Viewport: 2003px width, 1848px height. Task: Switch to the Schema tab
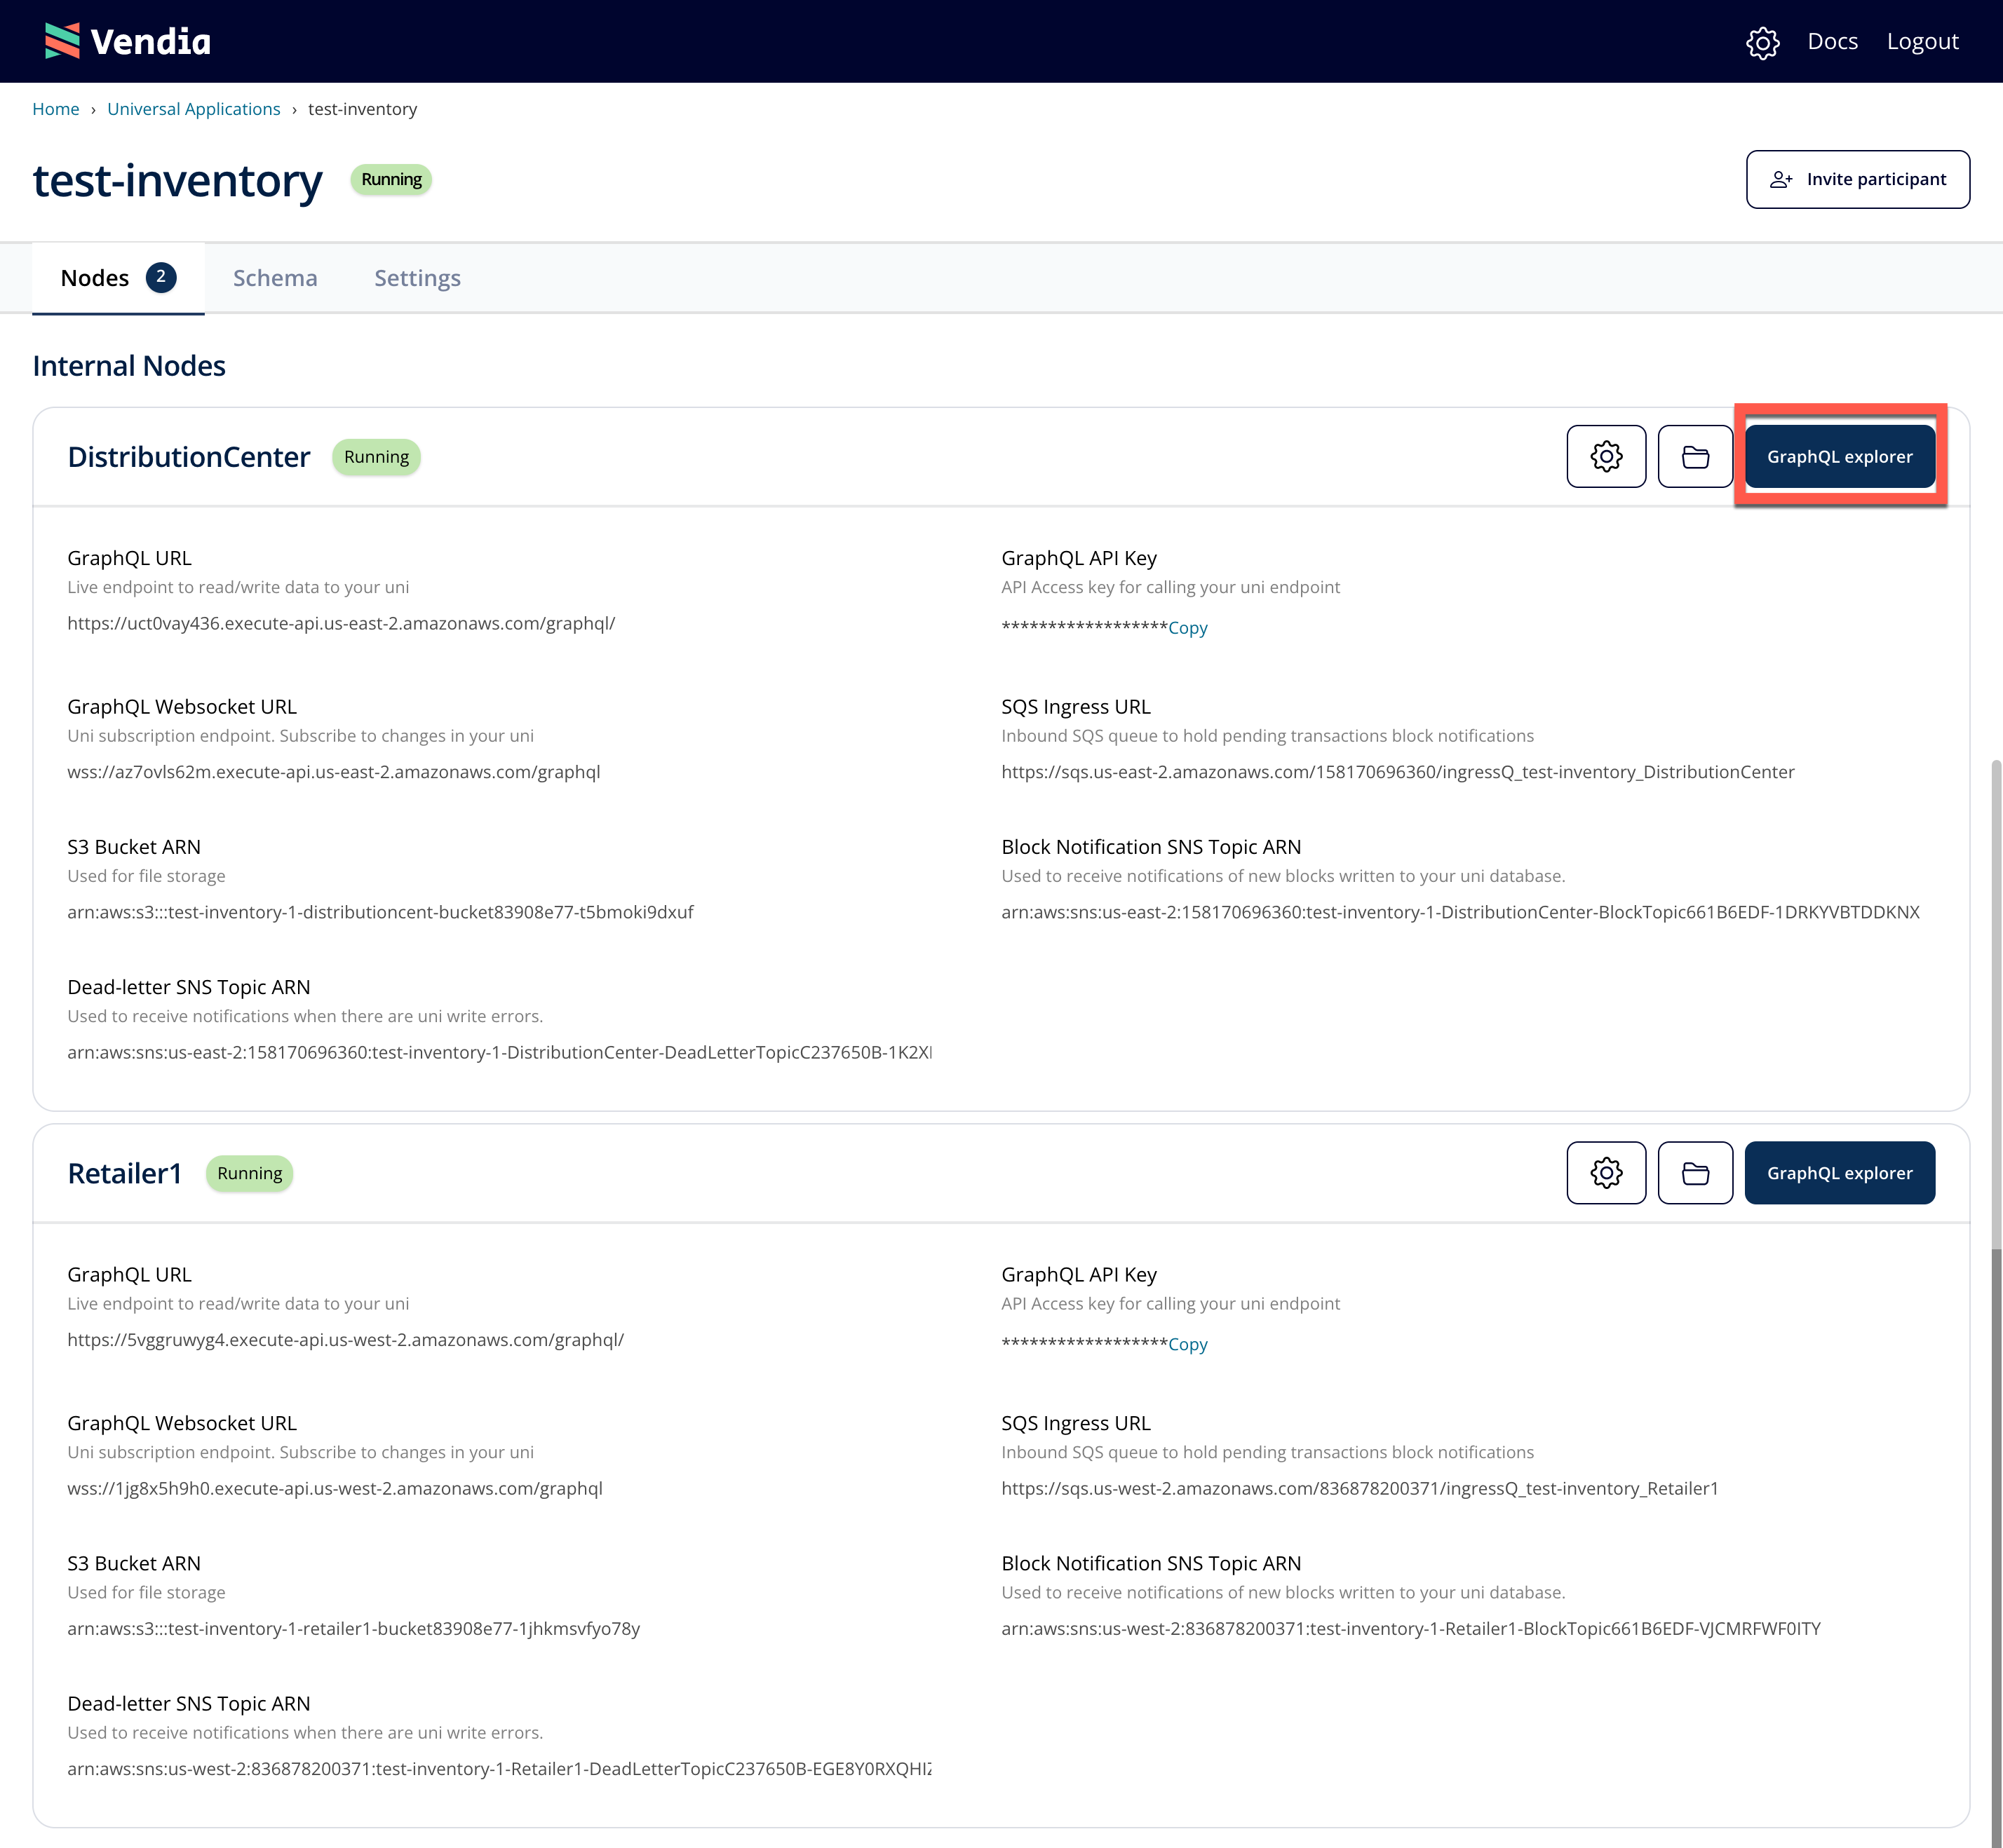(275, 278)
